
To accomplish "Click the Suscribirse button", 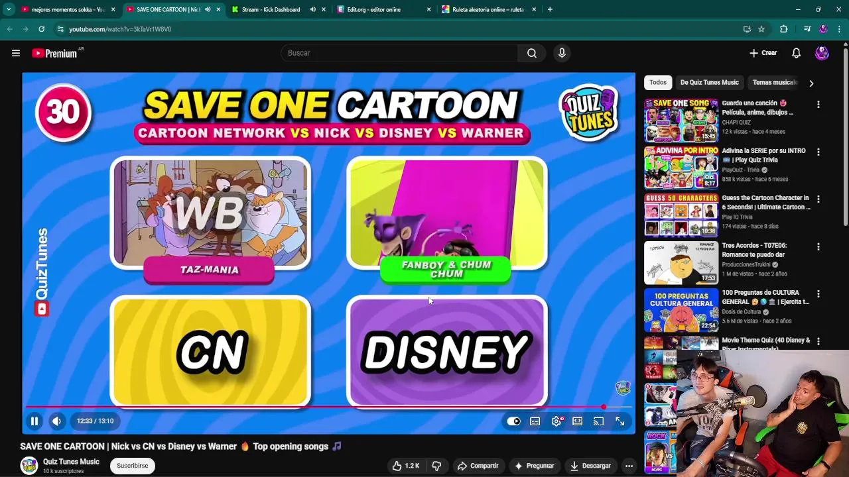I will 133,466.
